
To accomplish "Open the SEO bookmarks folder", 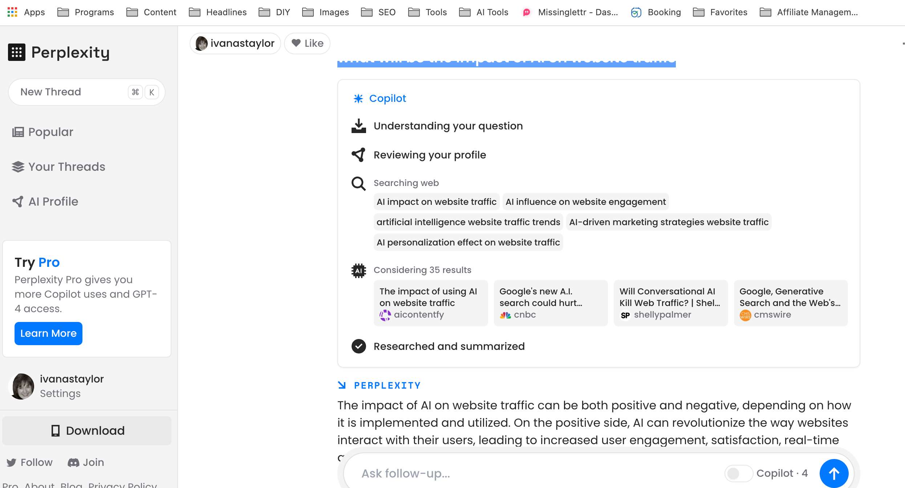I will pos(379,12).
